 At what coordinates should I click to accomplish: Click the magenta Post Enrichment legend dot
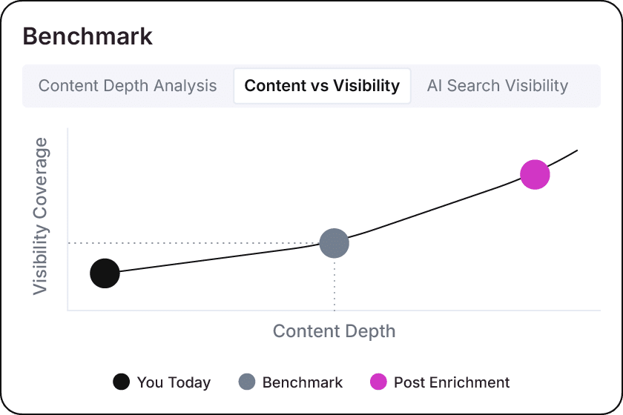pos(378,382)
